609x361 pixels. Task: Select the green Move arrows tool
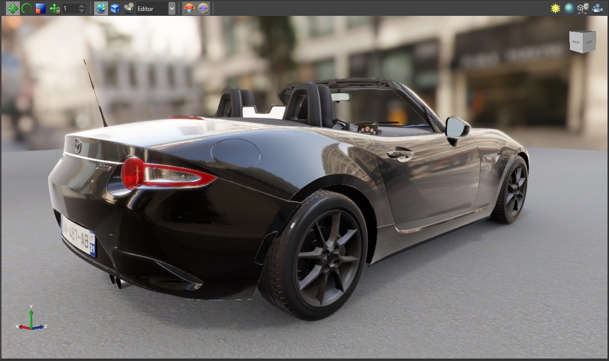point(12,8)
